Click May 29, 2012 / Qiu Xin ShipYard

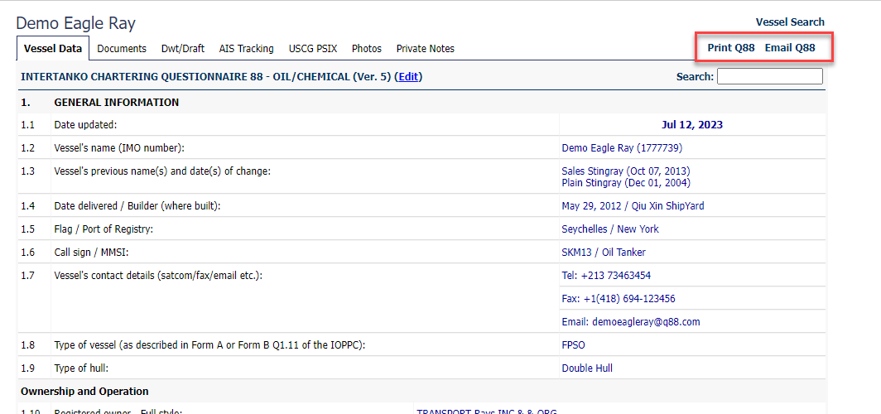pos(633,206)
